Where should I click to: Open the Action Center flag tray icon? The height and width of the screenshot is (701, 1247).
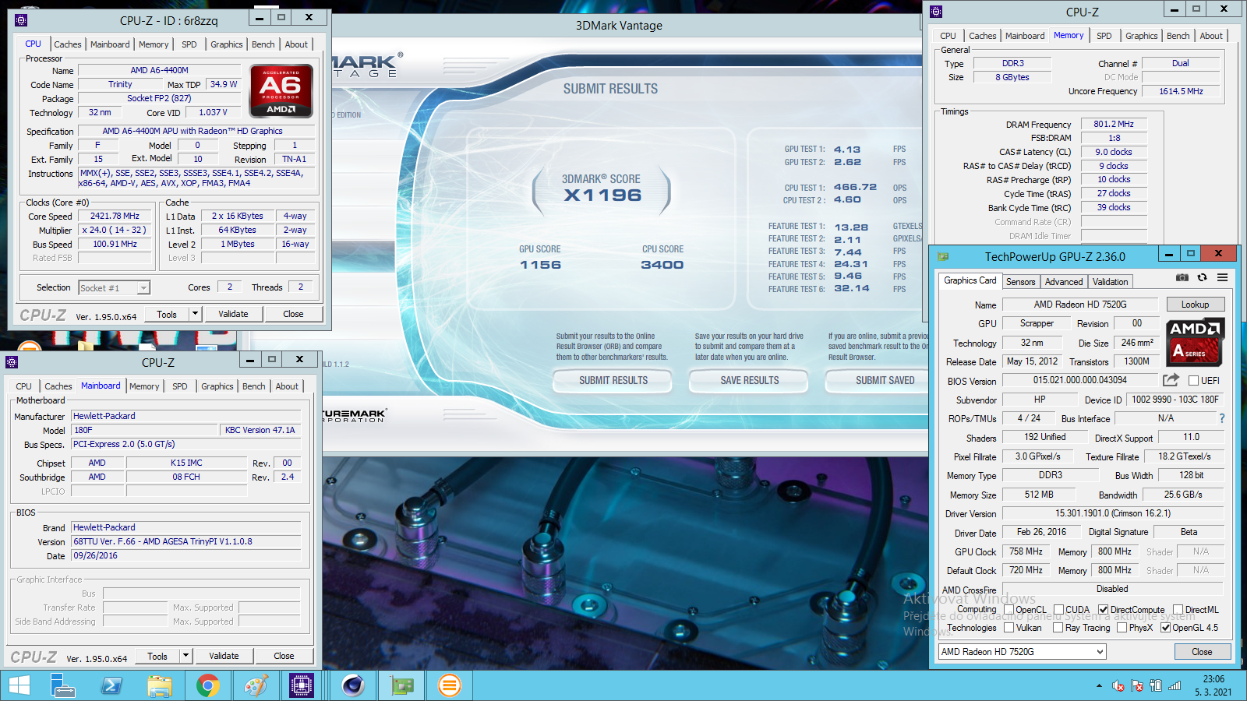point(1137,686)
